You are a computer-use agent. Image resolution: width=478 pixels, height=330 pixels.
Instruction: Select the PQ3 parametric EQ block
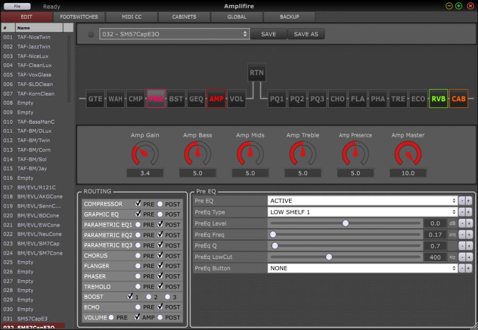point(318,99)
